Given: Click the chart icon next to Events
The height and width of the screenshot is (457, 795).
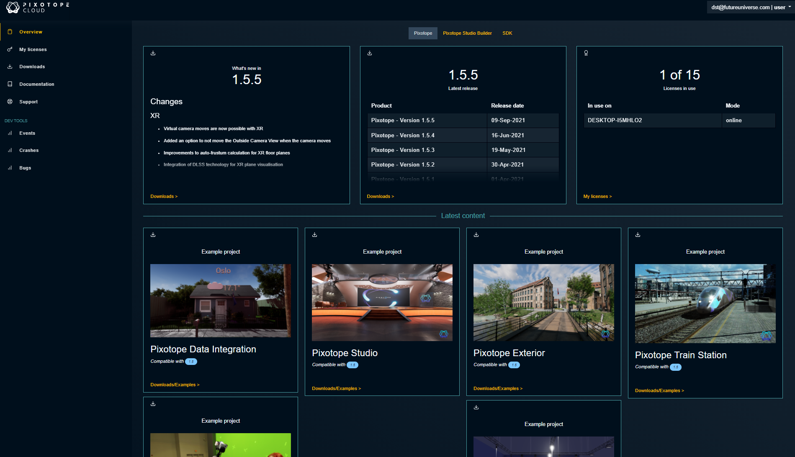Looking at the screenshot, I should tap(10, 133).
